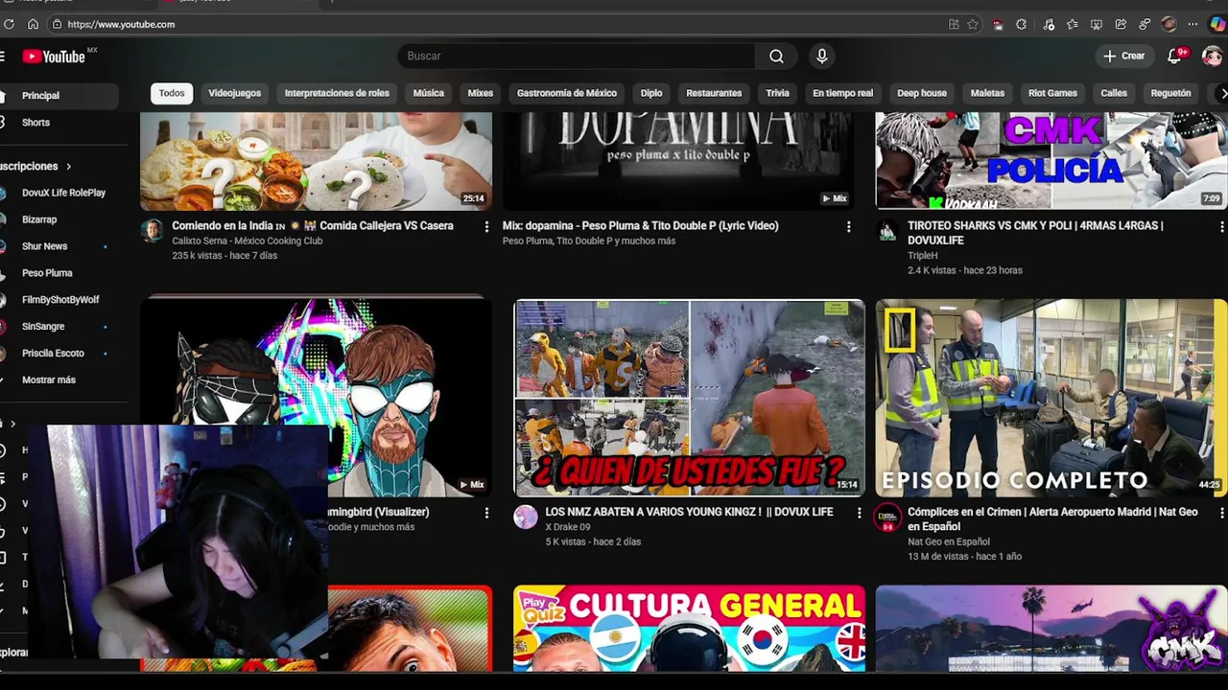This screenshot has height=690, width=1228.
Task: Select the Reguetón chip
Action: click(x=1170, y=93)
